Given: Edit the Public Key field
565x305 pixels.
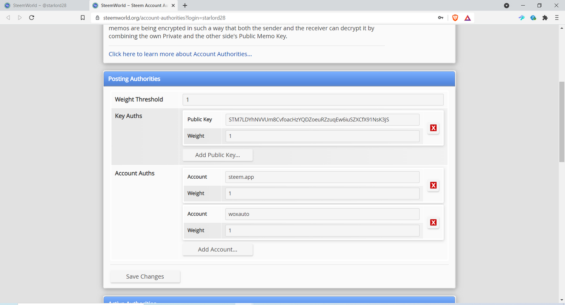Looking at the screenshot, I should click(322, 120).
